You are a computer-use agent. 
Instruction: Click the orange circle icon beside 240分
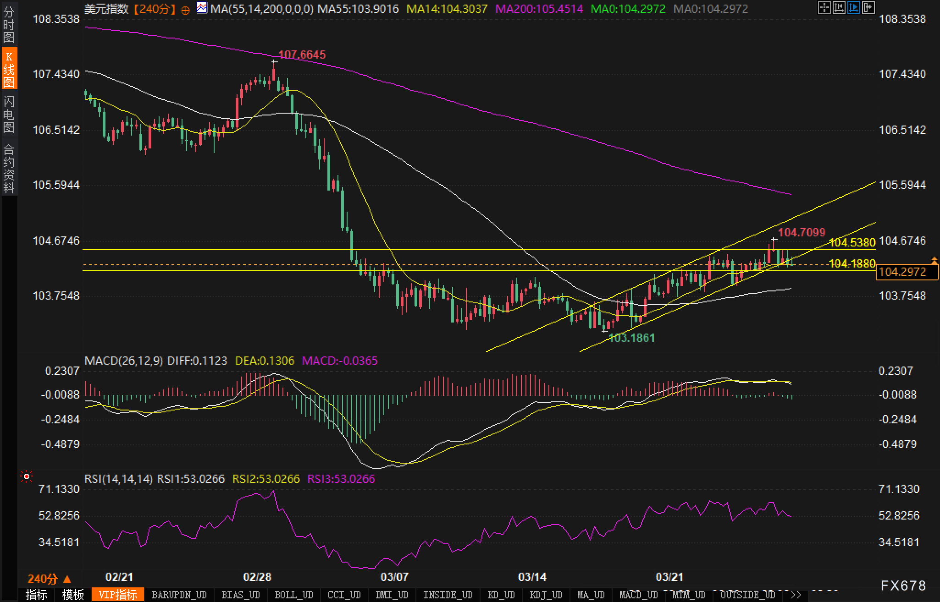point(185,10)
